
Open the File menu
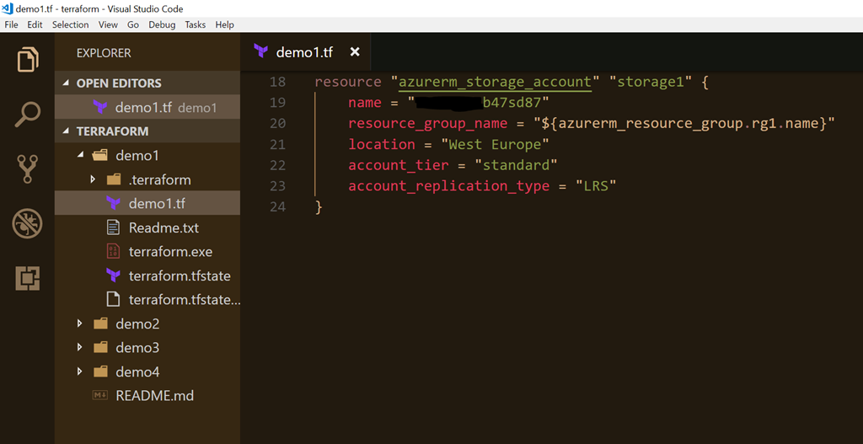point(11,24)
